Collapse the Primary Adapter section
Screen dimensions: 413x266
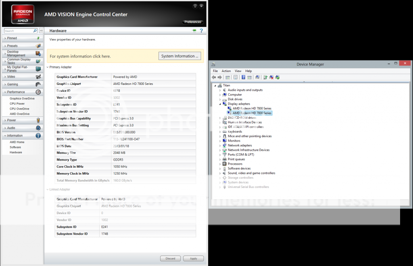(48, 67)
